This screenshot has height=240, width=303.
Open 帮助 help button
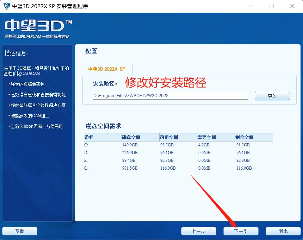20,231
